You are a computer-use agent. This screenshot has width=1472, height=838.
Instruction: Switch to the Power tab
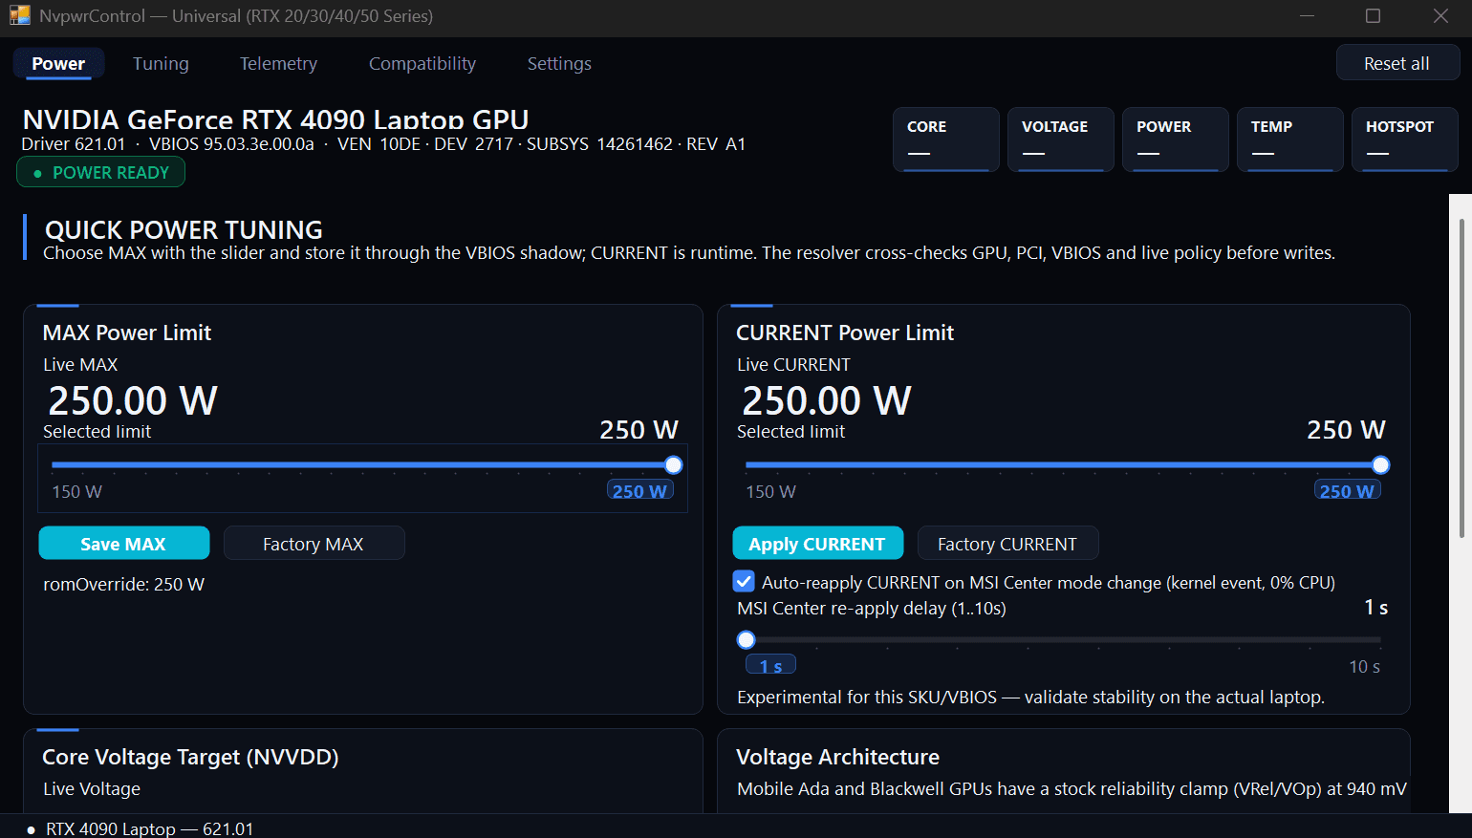point(58,64)
